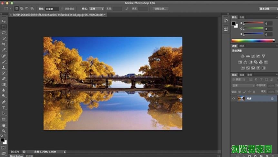Select the Horizontal Type tool
Image resolution: width=278 pixels, height=157 pixels.
(x=4, y=108)
